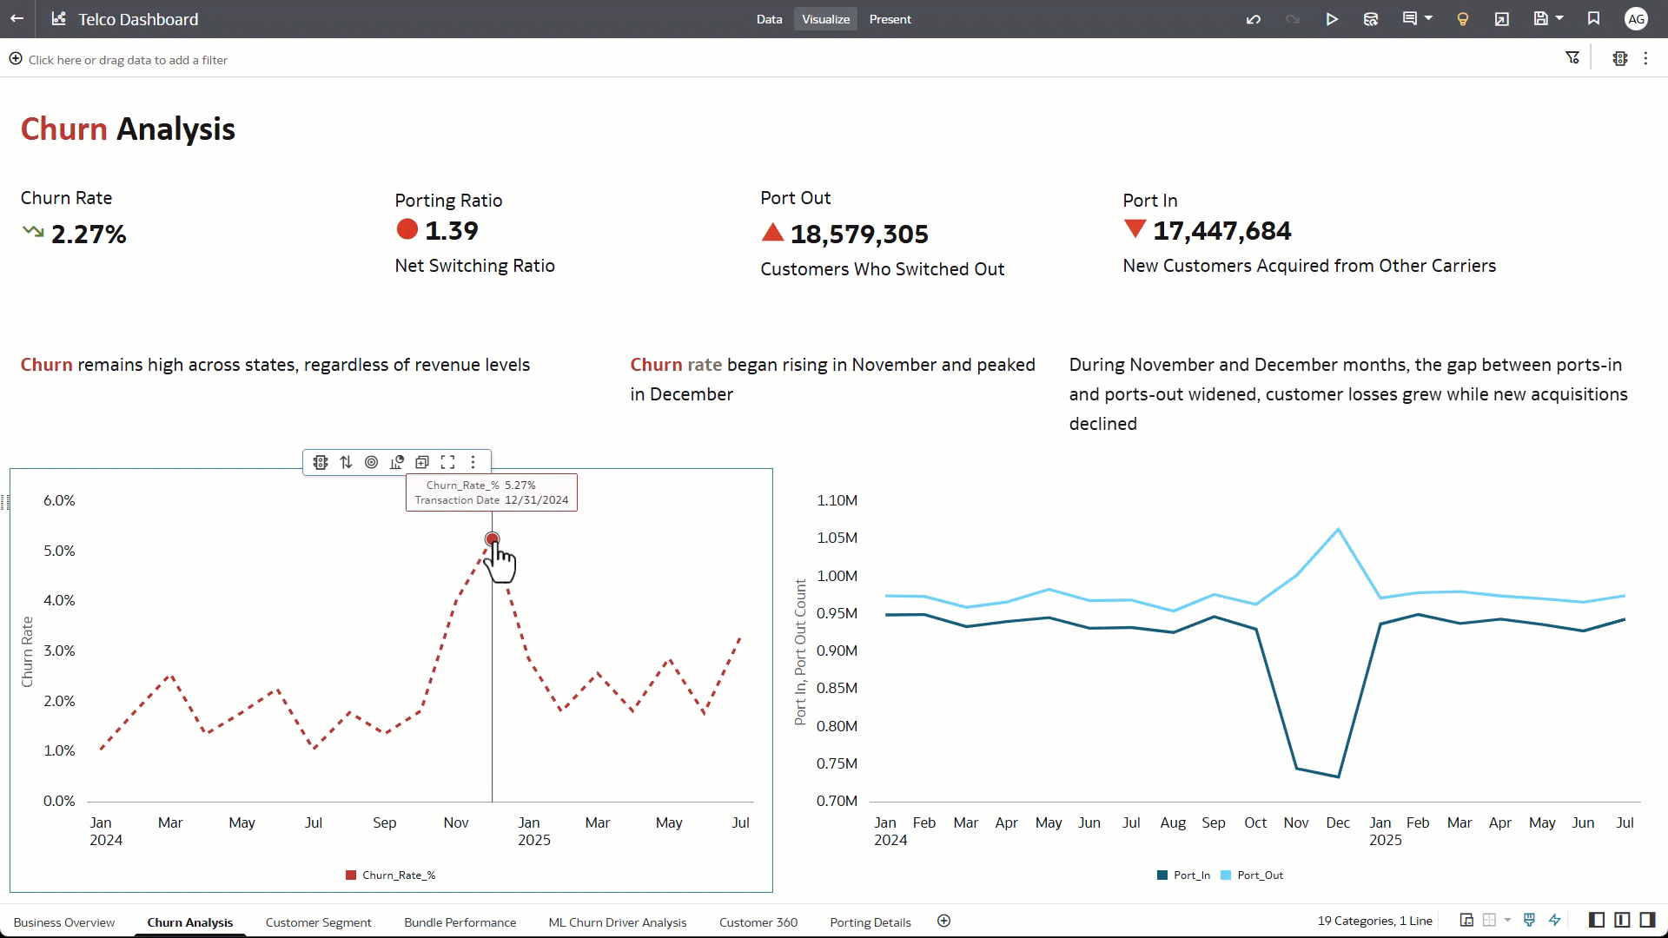Apply the format painter from the status bar
The width and height of the screenshot is (1668, 938).
point(1529,920)
